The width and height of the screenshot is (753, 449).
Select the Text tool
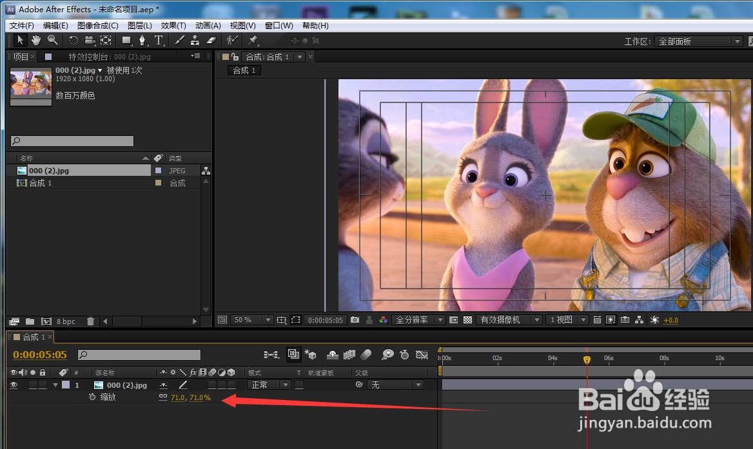click(159, 41)
